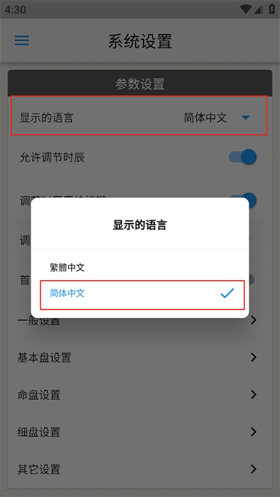Click the arrow icon for 基本盘设置
This screenshot has height=497, width=280.
point(253,358)
